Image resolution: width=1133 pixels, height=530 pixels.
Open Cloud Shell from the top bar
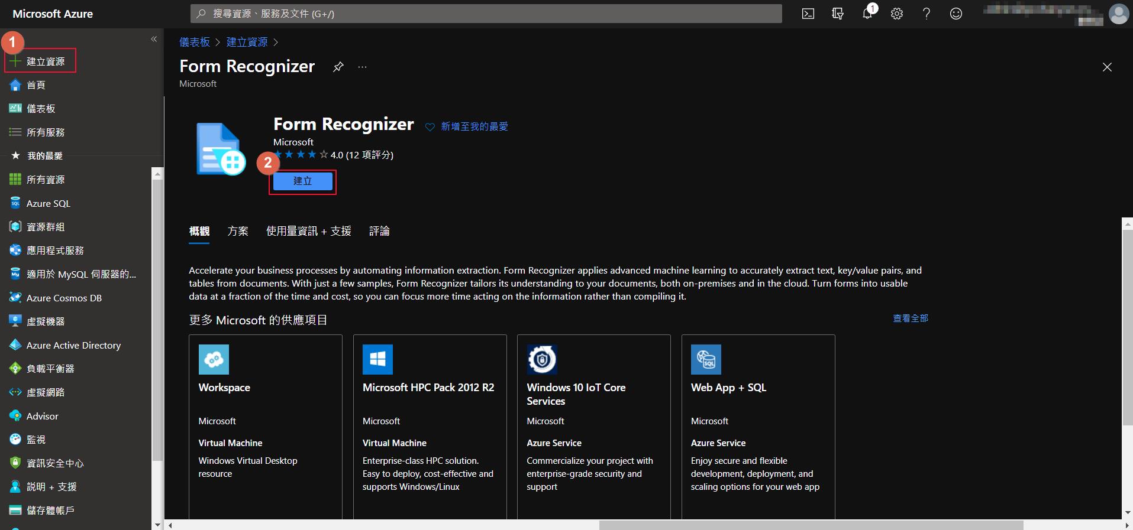(x=808, y=14)
